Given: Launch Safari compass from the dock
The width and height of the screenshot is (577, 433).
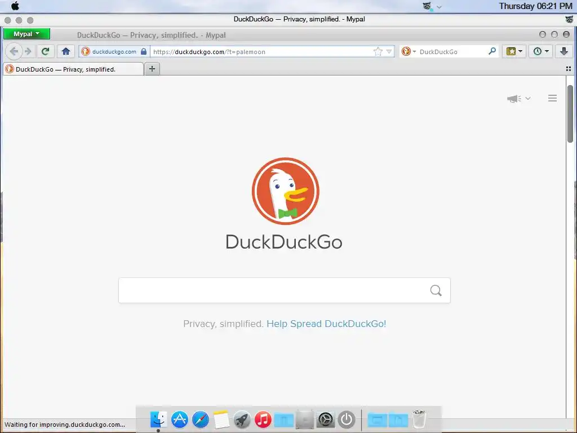Looking at the screenshot, I should 201,419.
